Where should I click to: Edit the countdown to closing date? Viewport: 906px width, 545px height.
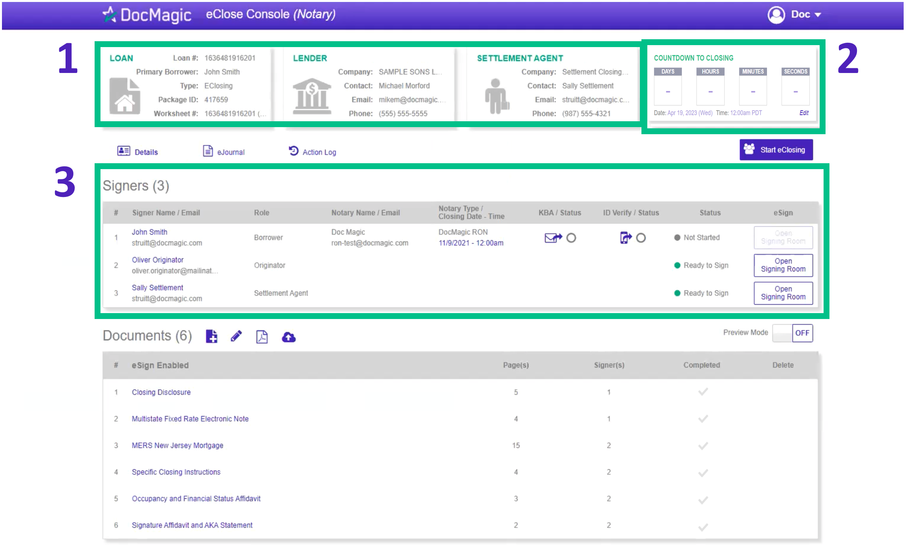[804, 113]
